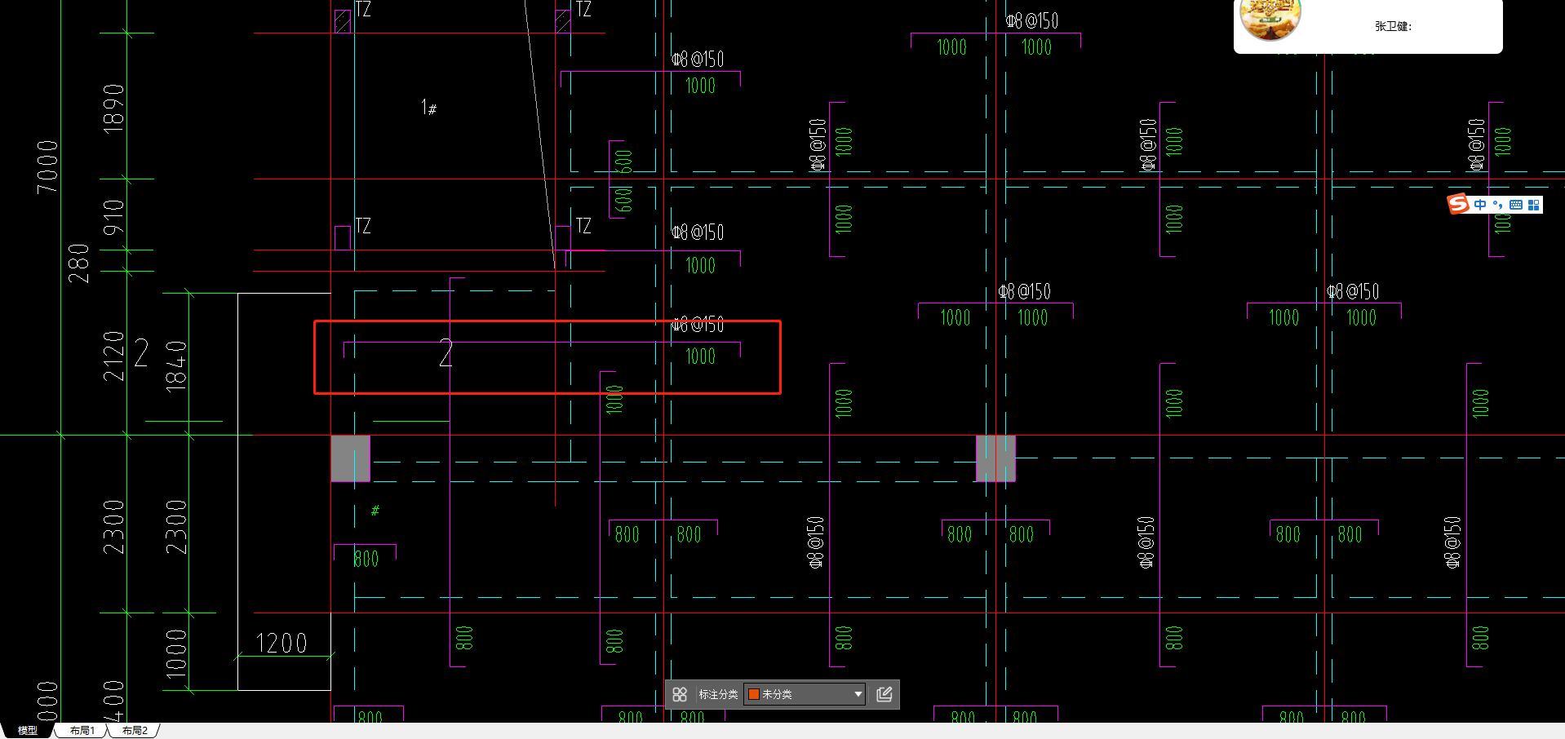Image resolution: width=1565 pixels, height=739 pixels.
Task: Switch to the 布局1 tab
Action: (82, 730)
